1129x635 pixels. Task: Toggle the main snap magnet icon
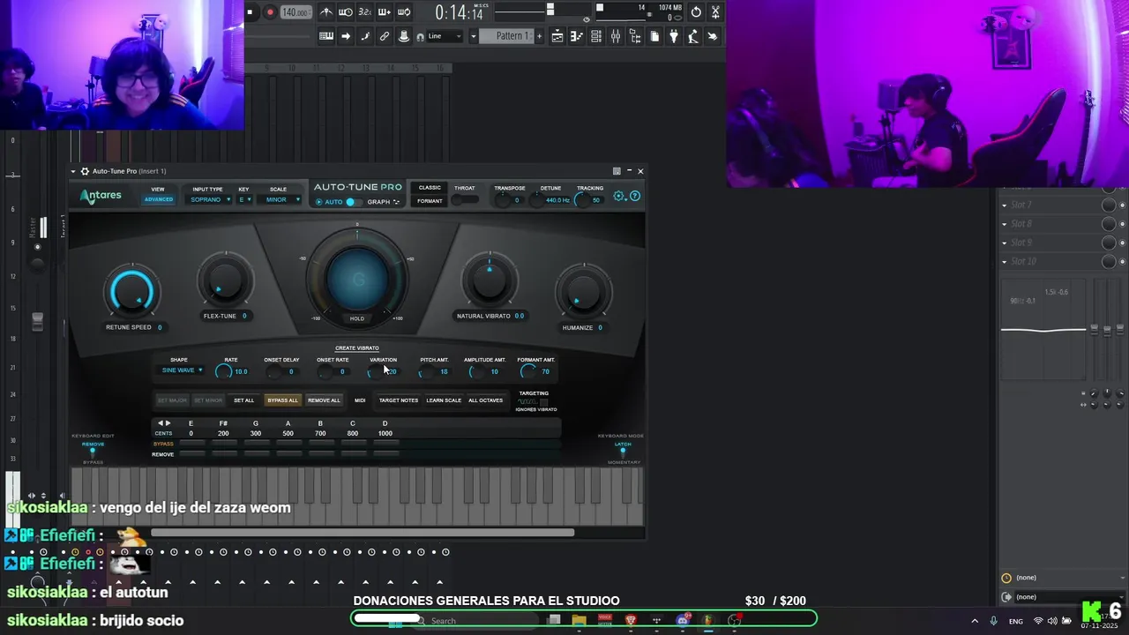[x=420, y=36]
